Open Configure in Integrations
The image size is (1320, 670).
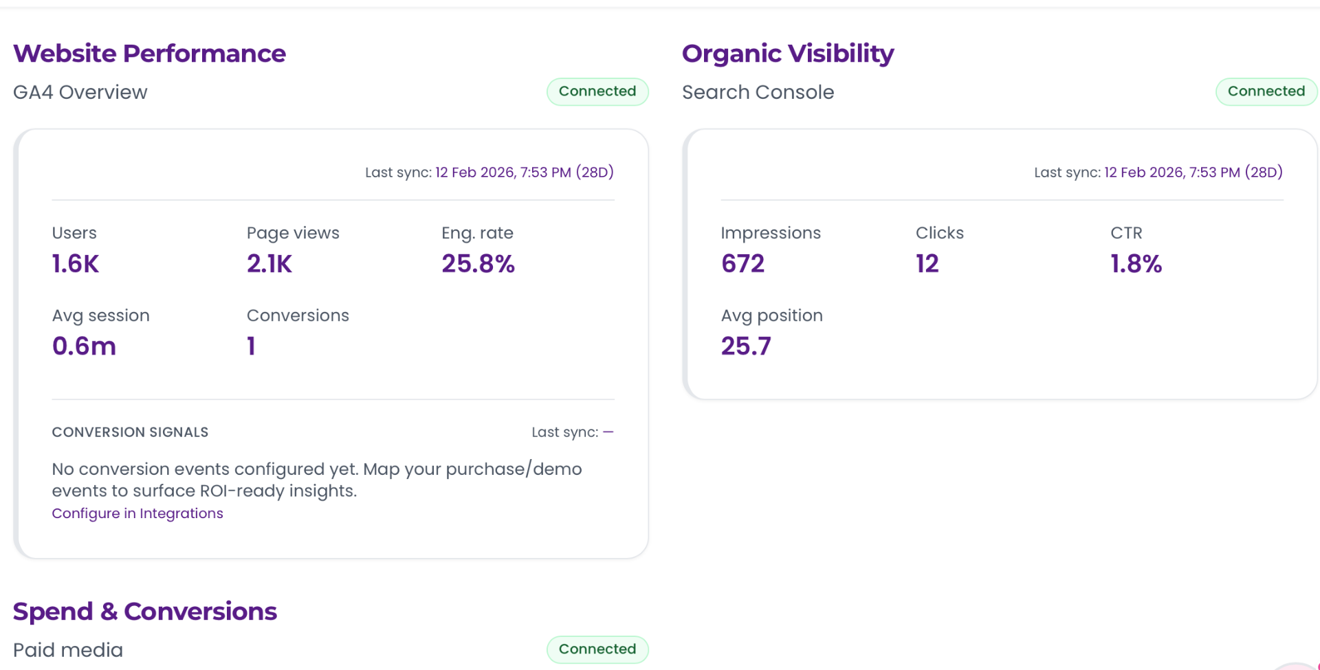coord(137,513)
